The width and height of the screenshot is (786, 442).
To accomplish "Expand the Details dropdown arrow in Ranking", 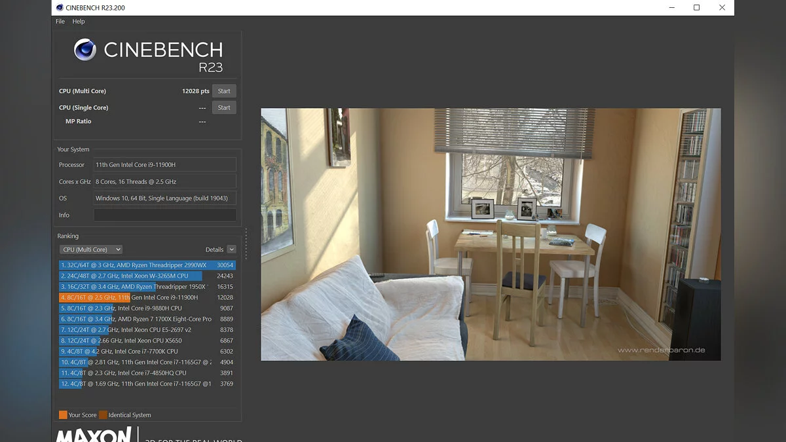I will coord(231,249).
